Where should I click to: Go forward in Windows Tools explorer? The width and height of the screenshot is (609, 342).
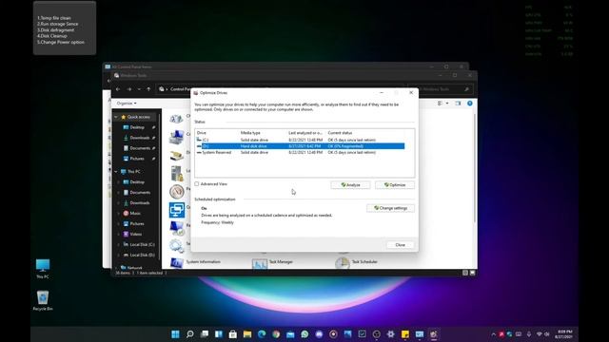(x=129, y=89)
